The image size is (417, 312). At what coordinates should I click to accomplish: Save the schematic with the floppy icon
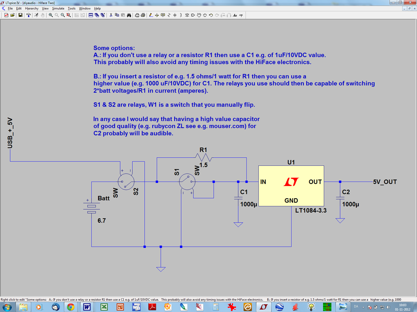pos(20,15)
